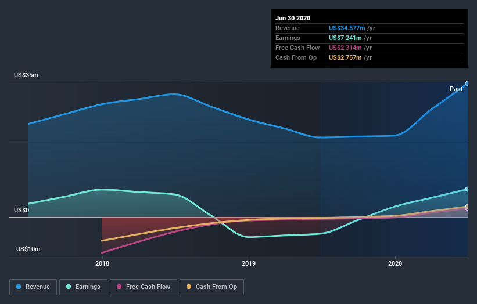Click the Cash From Op label in tooltip

coord(296,57)
